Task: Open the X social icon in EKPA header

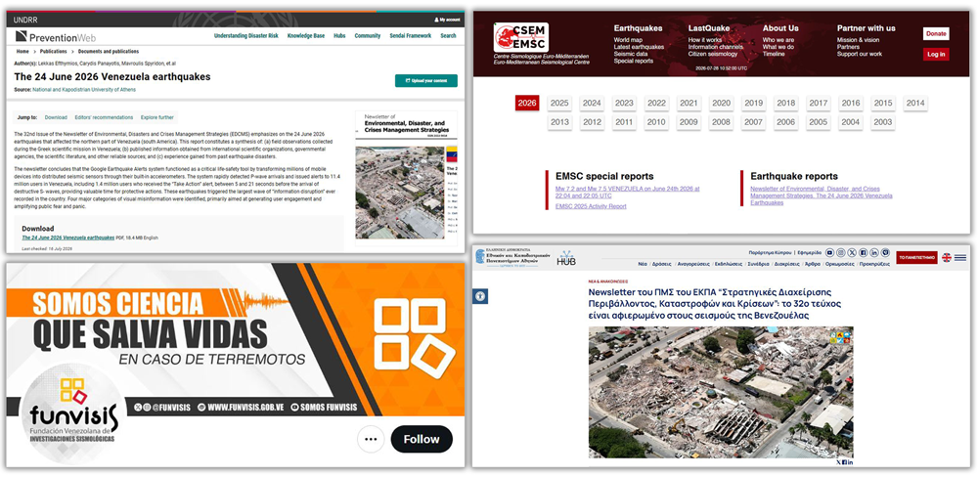Action: pyautogui.click(x=852, y=252)
